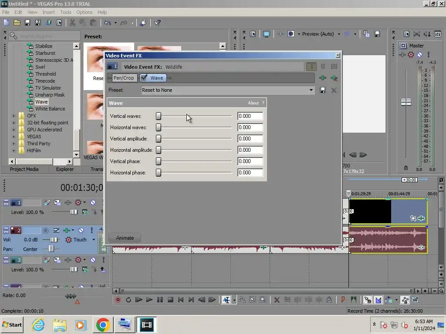The image size is (446, 334).
Task: Click the About link in Wave panel
Action: [x=253, y=103]
